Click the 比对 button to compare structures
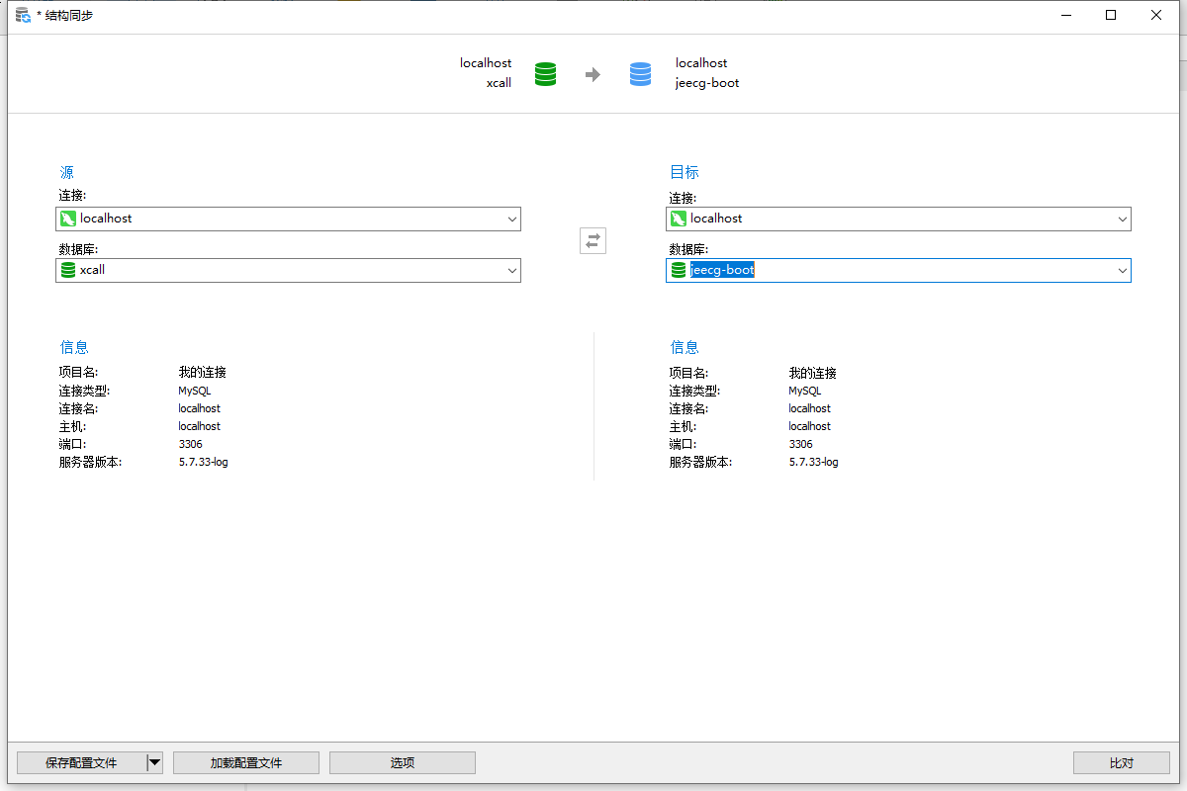Screen dimensions: 1187x791 (1120, 762)
